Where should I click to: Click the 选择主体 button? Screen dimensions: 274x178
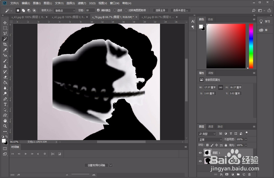click(x=160, y=10)
